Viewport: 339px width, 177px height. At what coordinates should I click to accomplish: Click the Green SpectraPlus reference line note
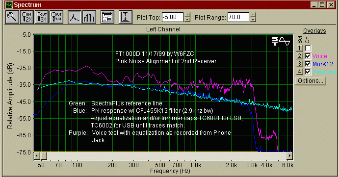(116, 103)
